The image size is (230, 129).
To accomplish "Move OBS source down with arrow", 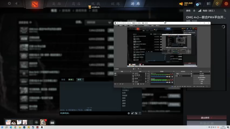I will (x=143, y=84).
